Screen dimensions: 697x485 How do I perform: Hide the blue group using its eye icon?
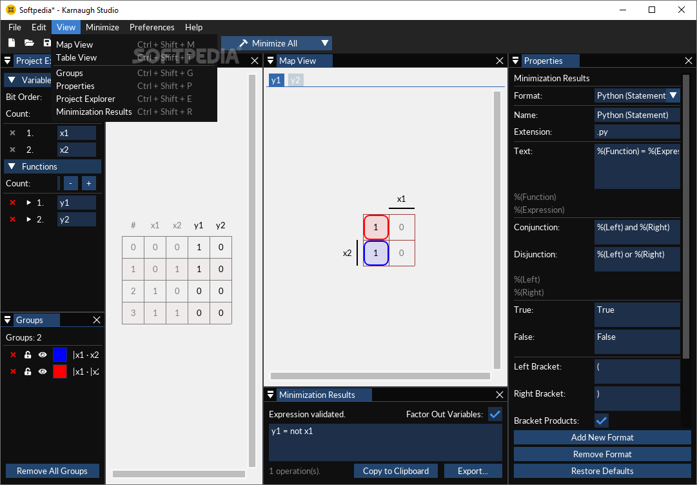43,355
